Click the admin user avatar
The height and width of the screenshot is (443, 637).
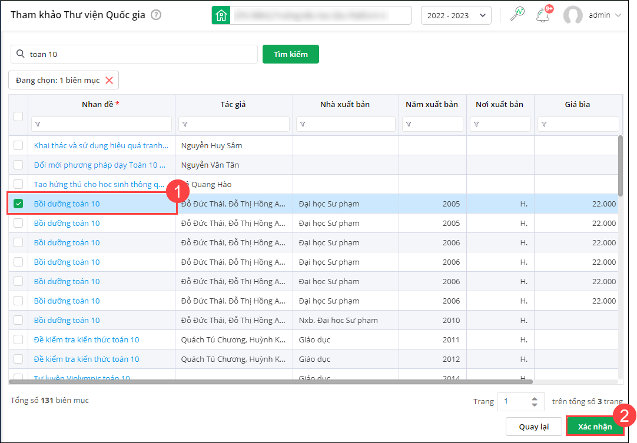pos(572,15)
